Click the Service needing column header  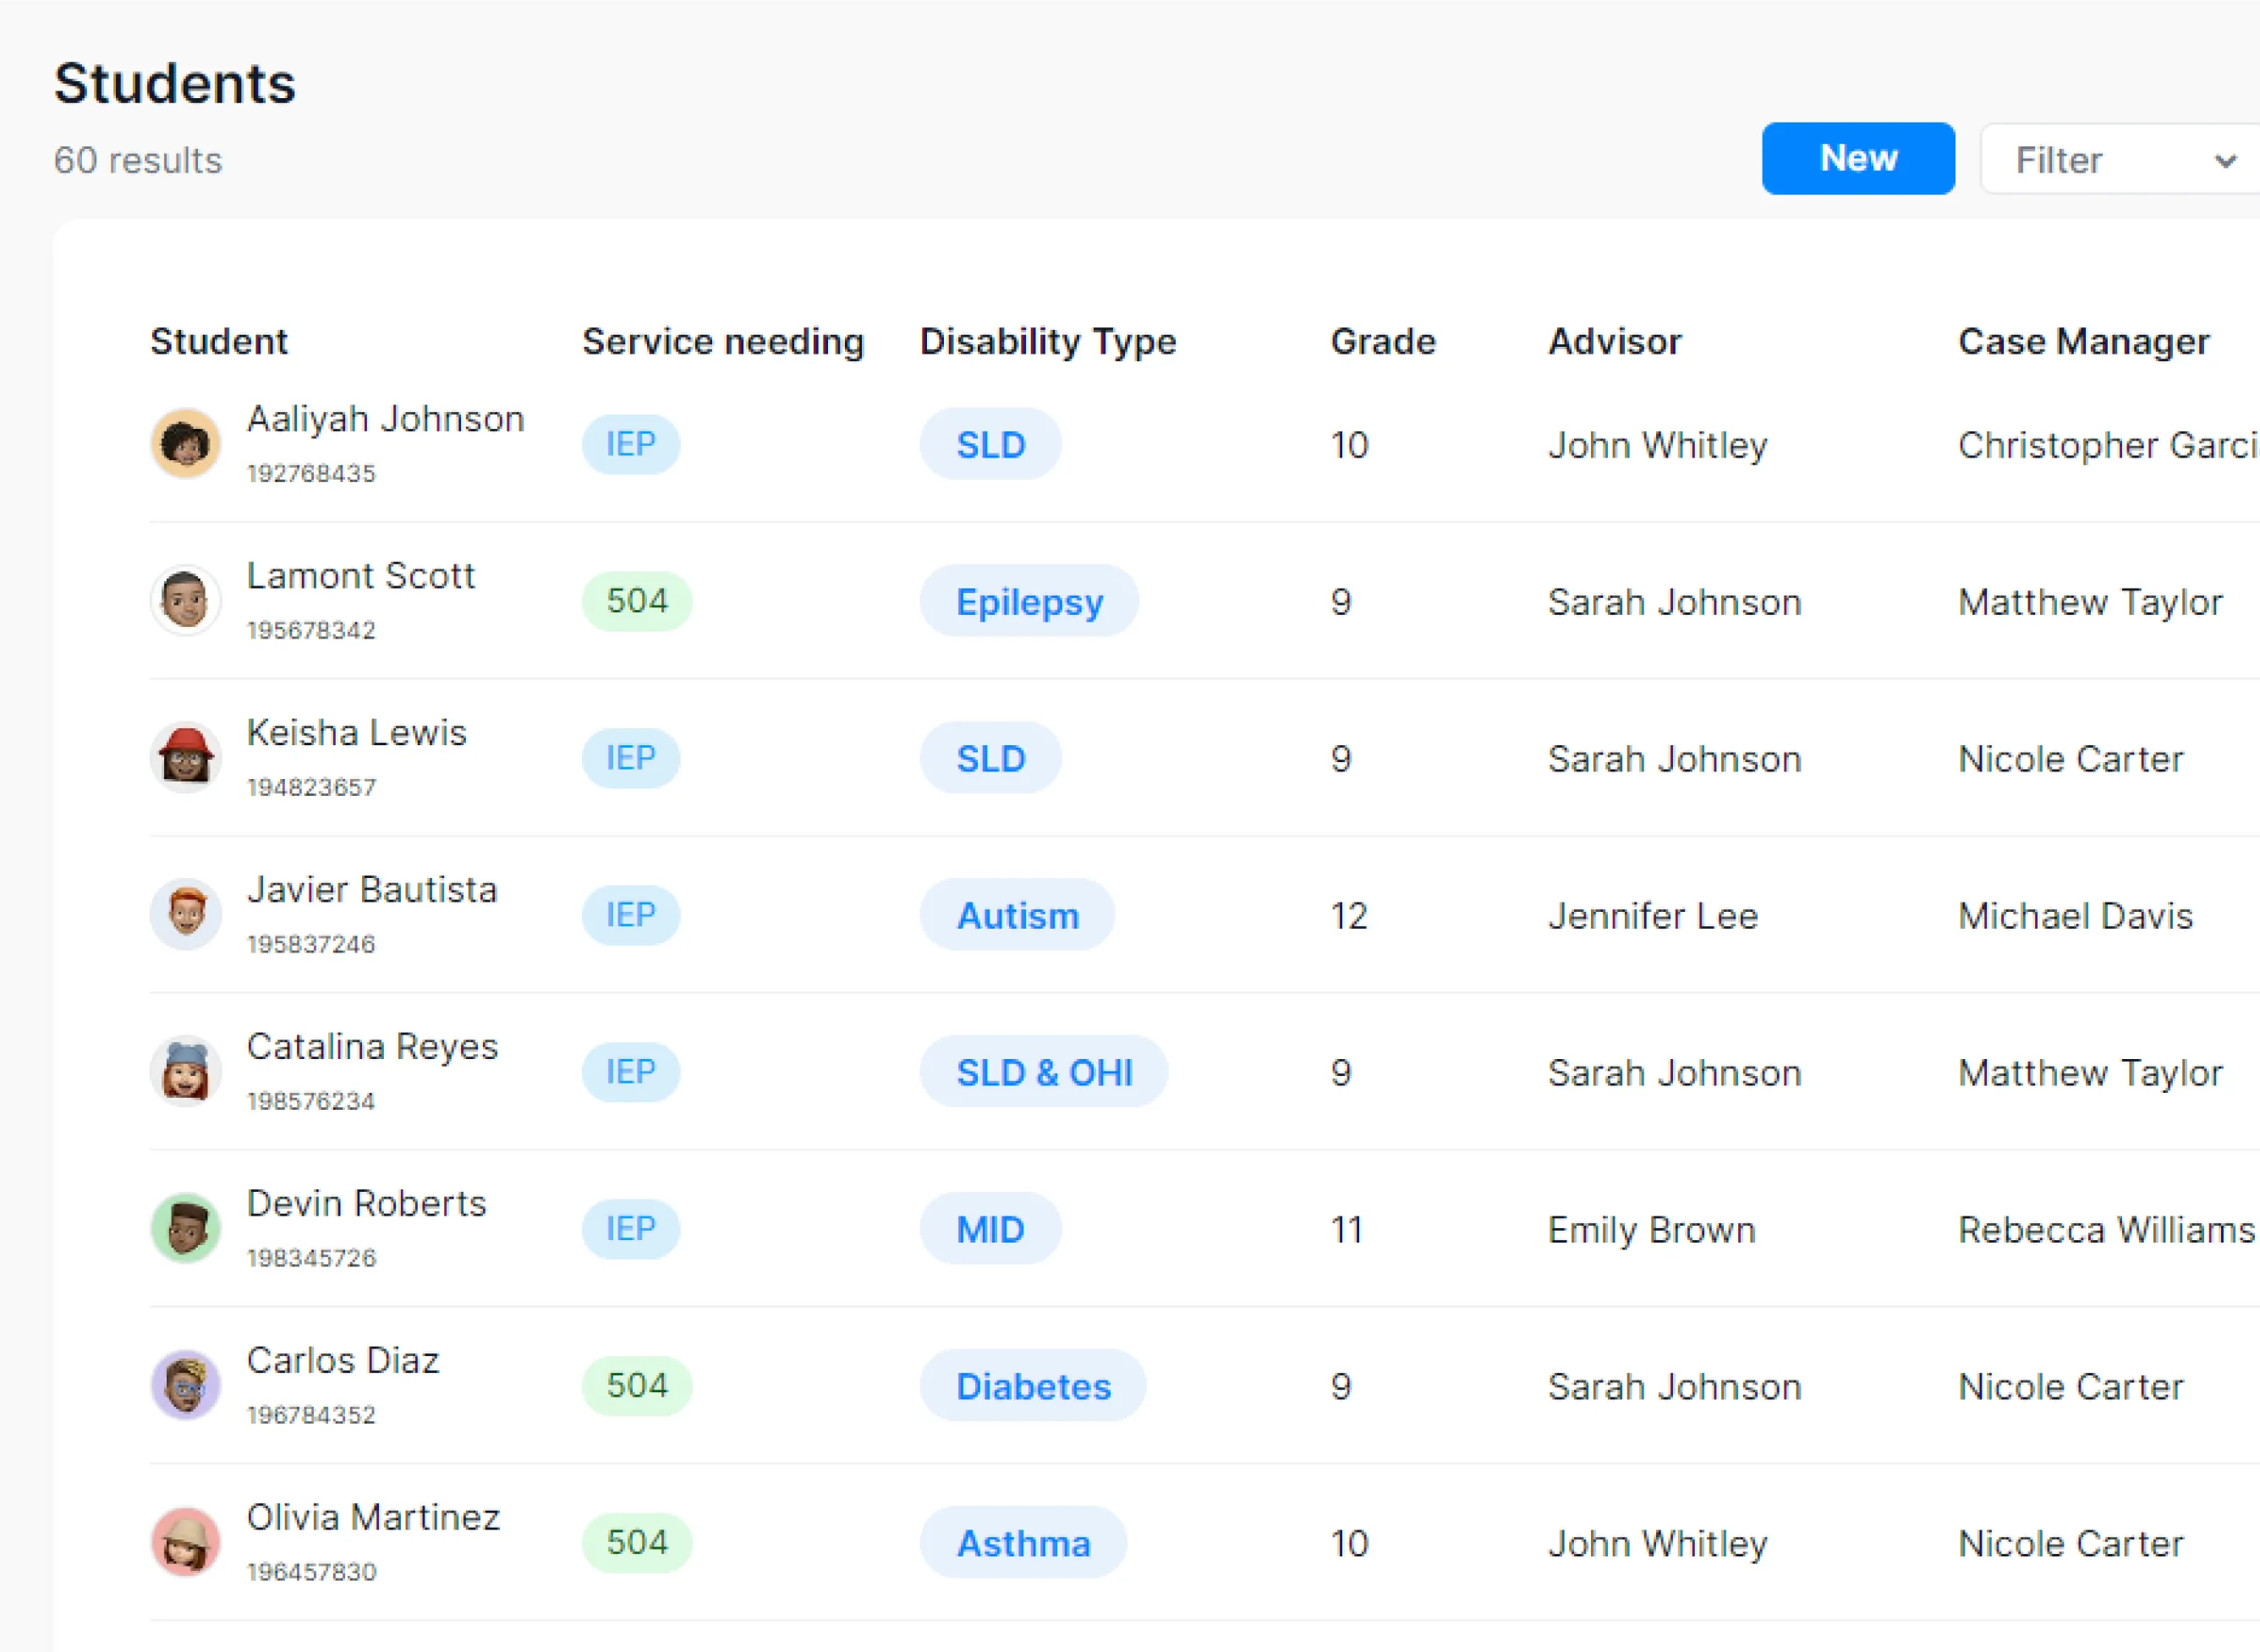pyautogui.click(x=722, y=342)
